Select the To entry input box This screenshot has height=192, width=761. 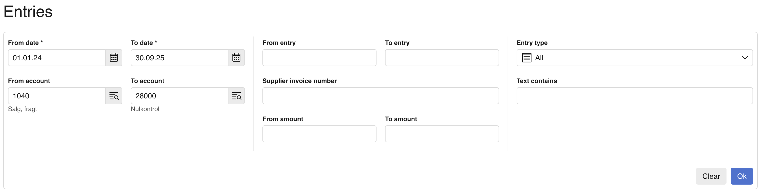click(x=442, y=58)
